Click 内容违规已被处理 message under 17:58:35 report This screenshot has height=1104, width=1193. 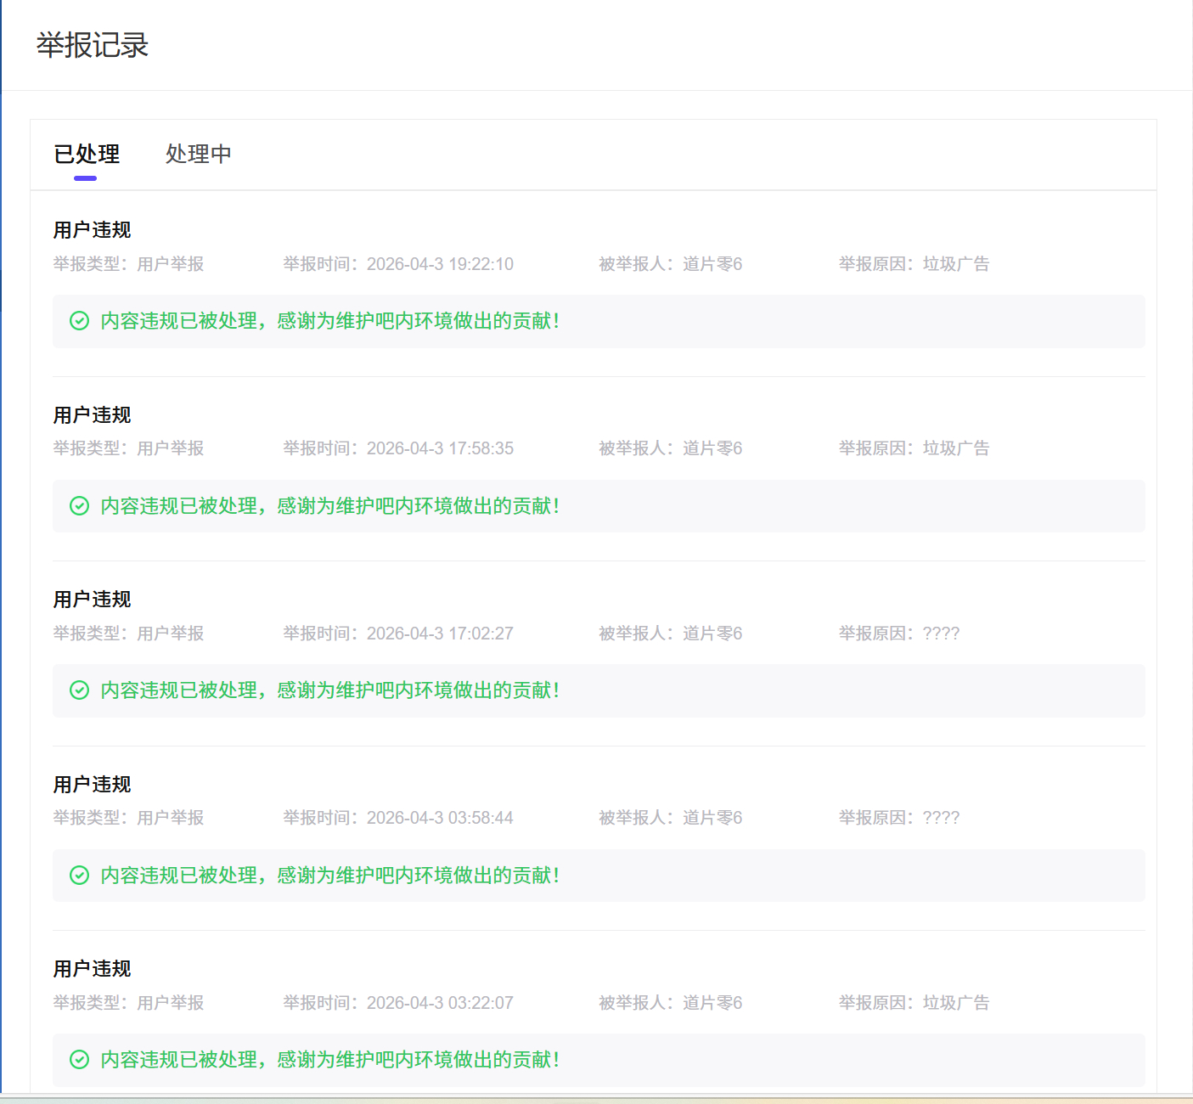(x=330, y=506)
